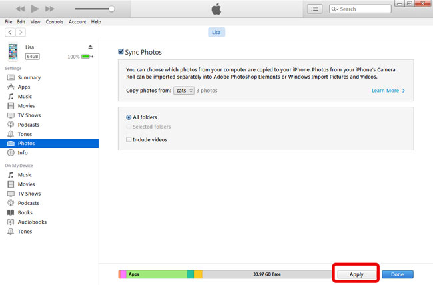Screen dimensions: 433x285
Task: Open the File menu
Action: tap(8, 21)
